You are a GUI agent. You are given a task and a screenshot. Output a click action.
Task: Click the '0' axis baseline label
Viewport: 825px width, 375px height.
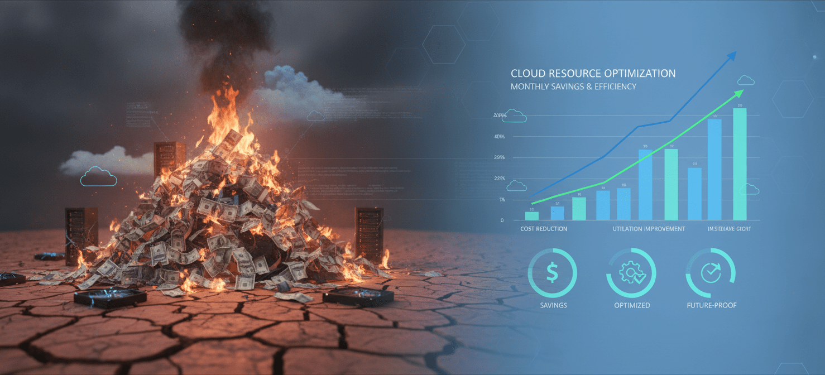(x=502, y=220)
